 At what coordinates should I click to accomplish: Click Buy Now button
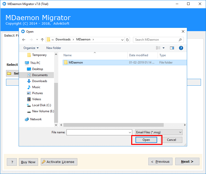coord(28,162)
